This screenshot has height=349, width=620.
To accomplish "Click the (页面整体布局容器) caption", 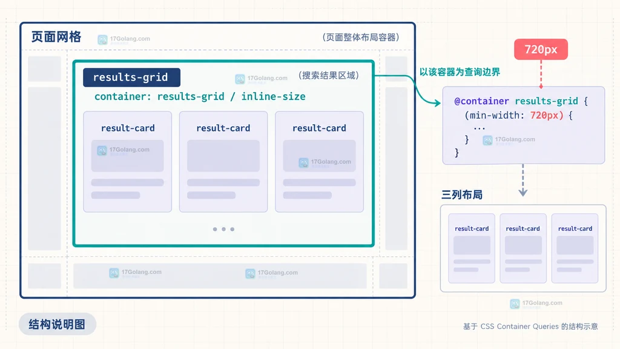I will pyautogui.click(x=361, y=37).
